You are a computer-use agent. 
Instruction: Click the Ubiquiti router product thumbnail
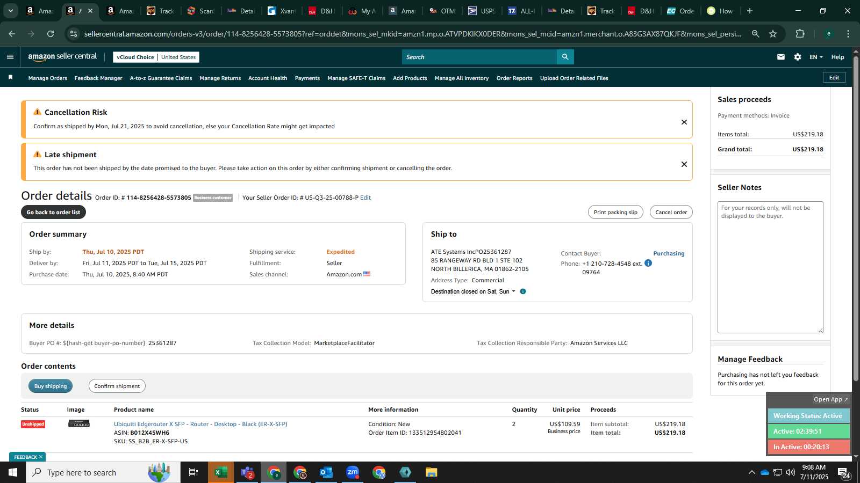click(x=79, y=424)
